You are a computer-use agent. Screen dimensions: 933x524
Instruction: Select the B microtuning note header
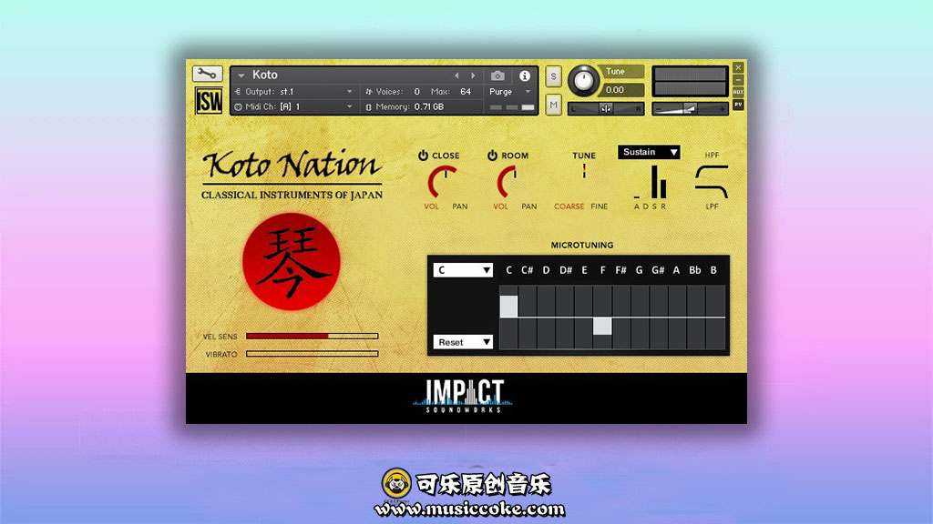pyautogui.click(x=713, y=269)
